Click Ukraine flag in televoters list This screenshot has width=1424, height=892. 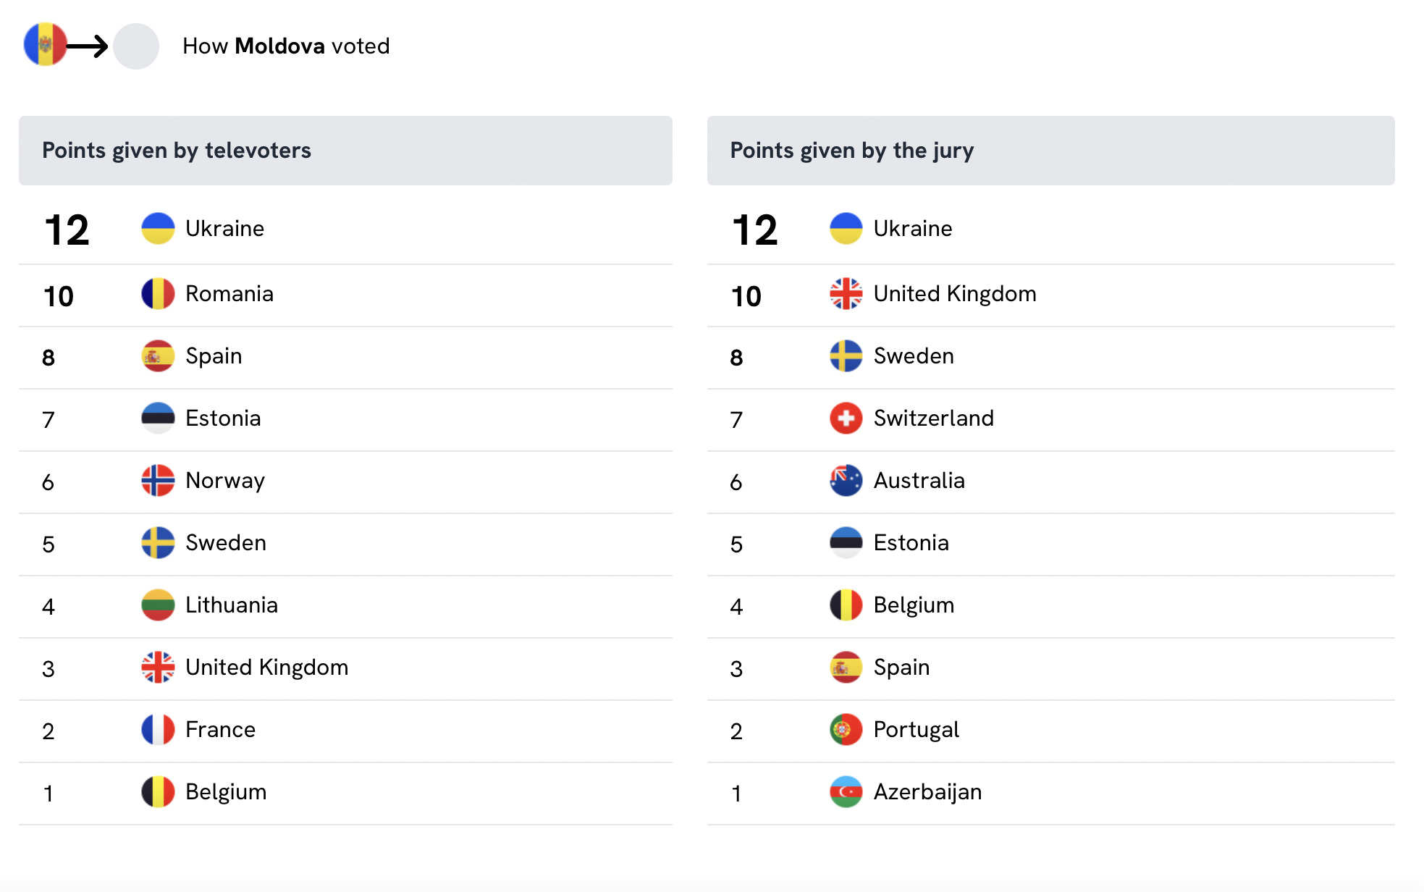(x=158, y=228)
